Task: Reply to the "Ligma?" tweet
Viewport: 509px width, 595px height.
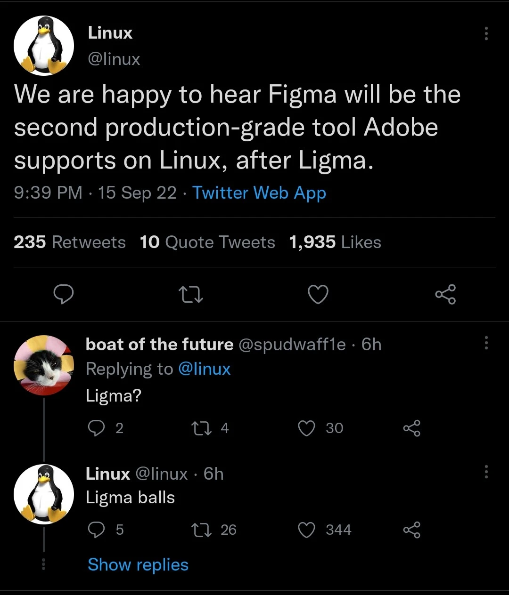Action: [96, 428]
